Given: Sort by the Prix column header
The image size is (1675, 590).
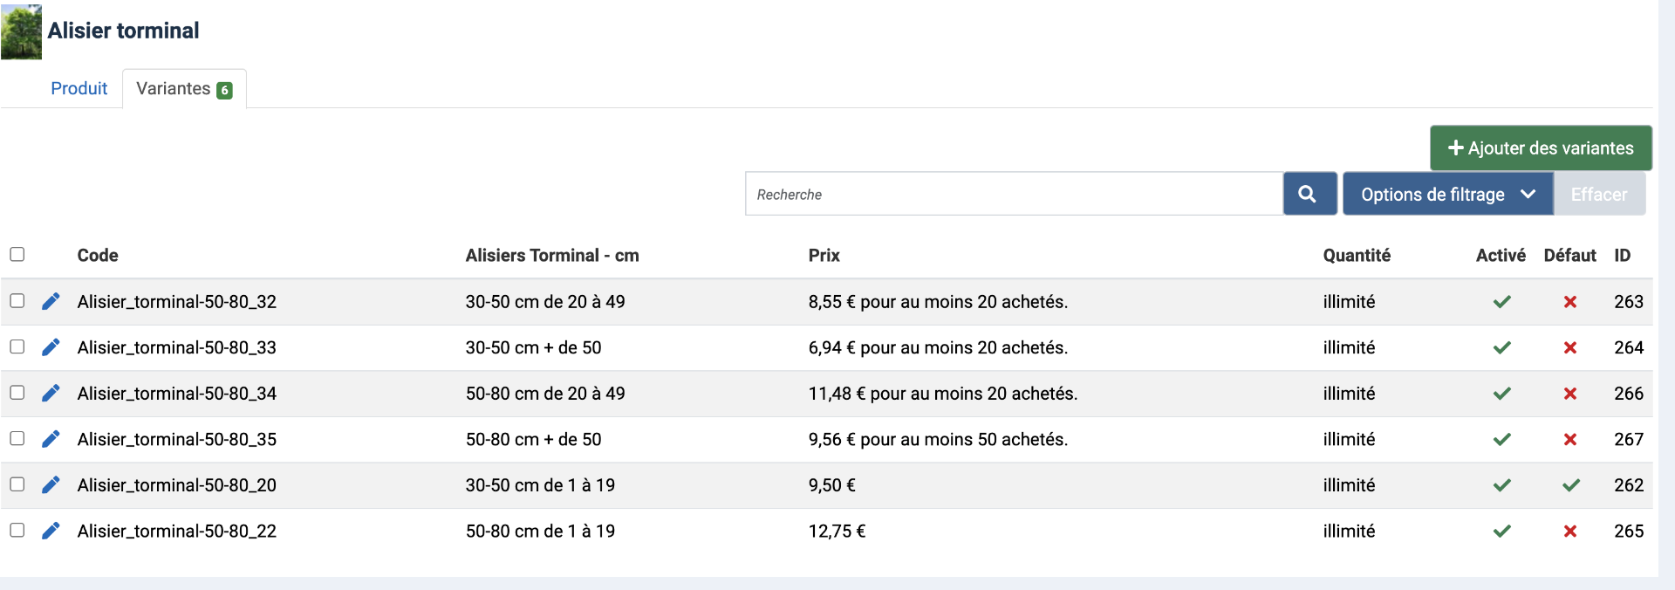Looking at the screenshot, I should point(824,255).
